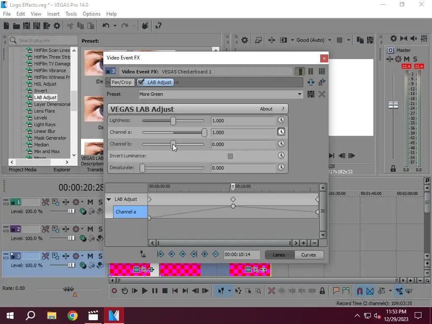
Task: Select the Lens Flare plug-in
Action: tap(44, 111)
